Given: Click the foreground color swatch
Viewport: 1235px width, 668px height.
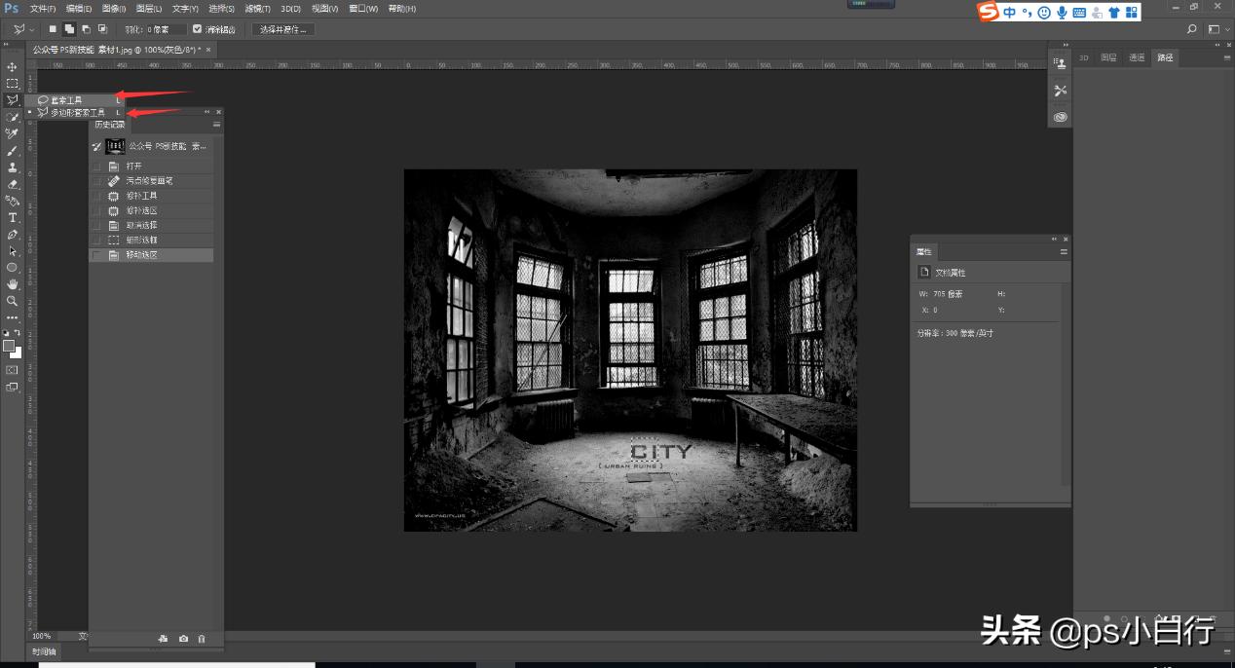Looking at the screenshot, I should pyautogui.click(x=9, y=346).
